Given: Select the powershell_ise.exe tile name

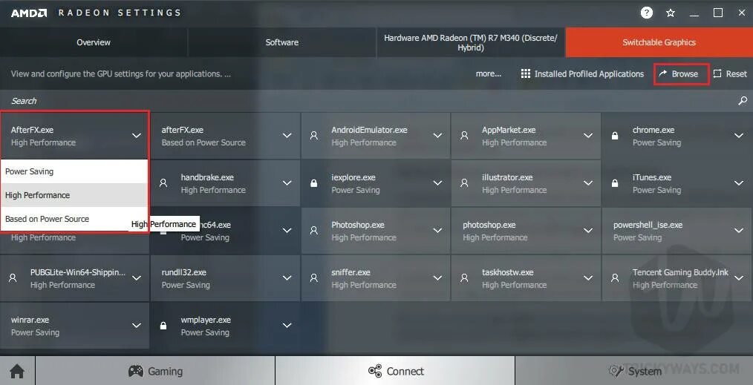Looking at the screenshot, I should click(648, 225).
